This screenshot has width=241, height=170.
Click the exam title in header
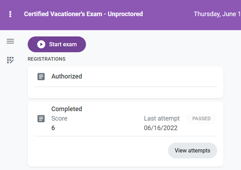click(x=83, y=14)
